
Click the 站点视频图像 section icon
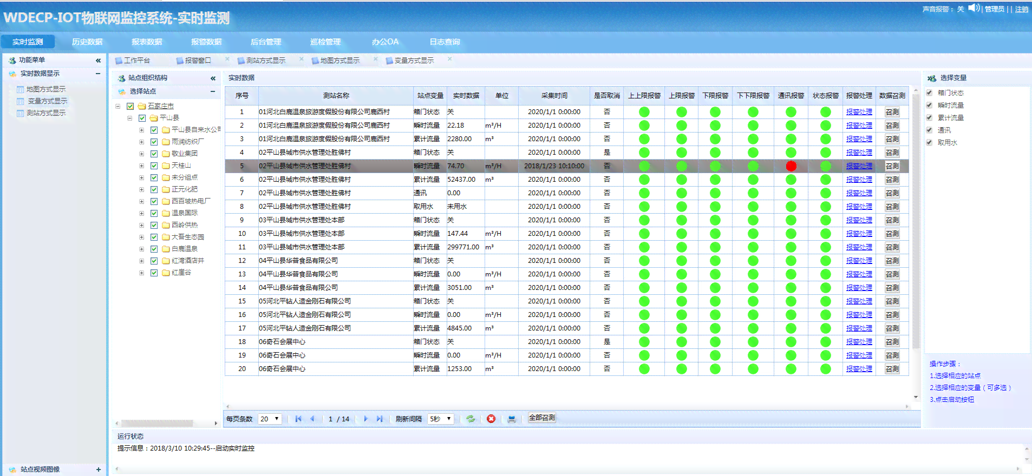tap(12, 470)
